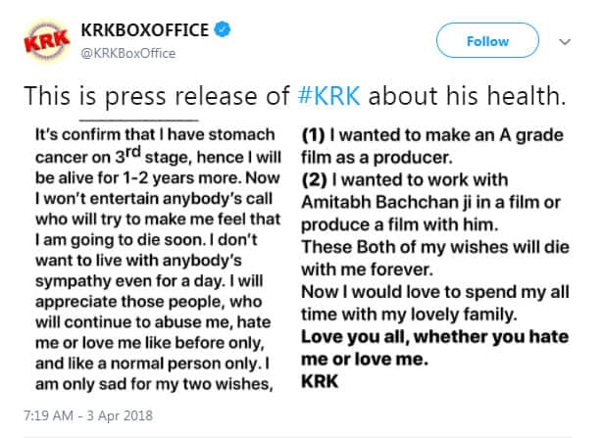Click the horizontal rule atop the press release

pos(139,121)
